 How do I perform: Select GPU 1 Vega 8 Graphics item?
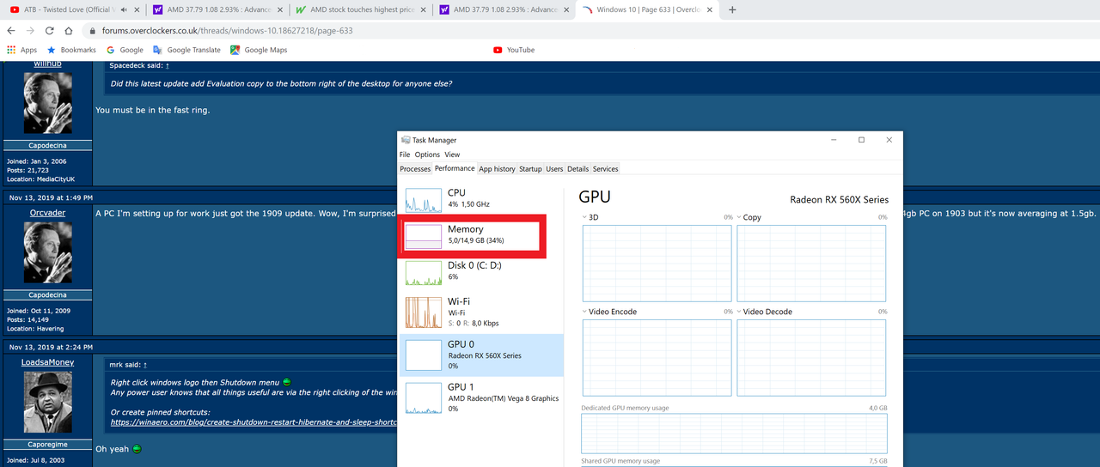(481, 397)
